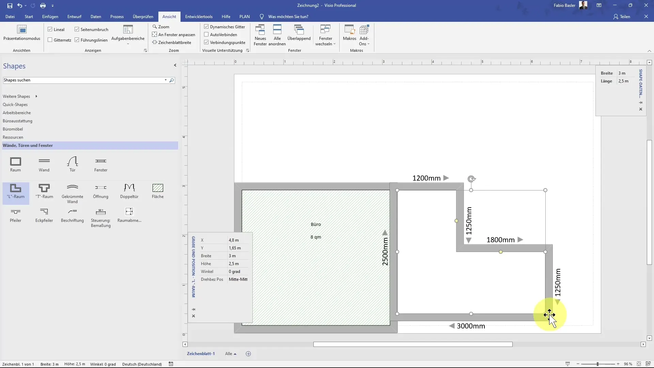The height and width of the screenshot is (368, 654).
Task: Select the Öffnung shape stencil
Action: click(101, 191)
